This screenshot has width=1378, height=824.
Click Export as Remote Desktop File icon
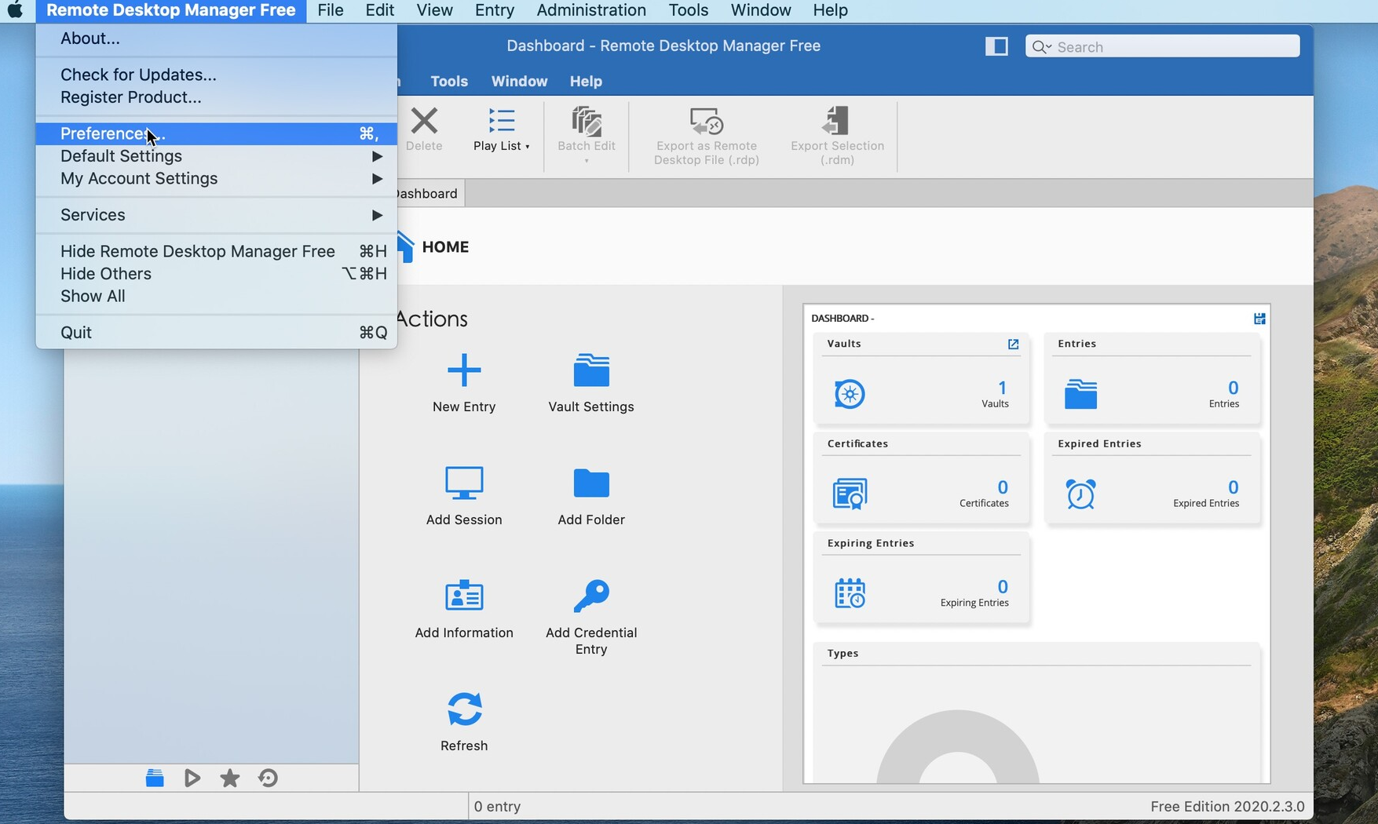point(706,121)
